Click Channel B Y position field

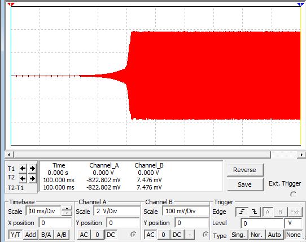click(192, 223)
